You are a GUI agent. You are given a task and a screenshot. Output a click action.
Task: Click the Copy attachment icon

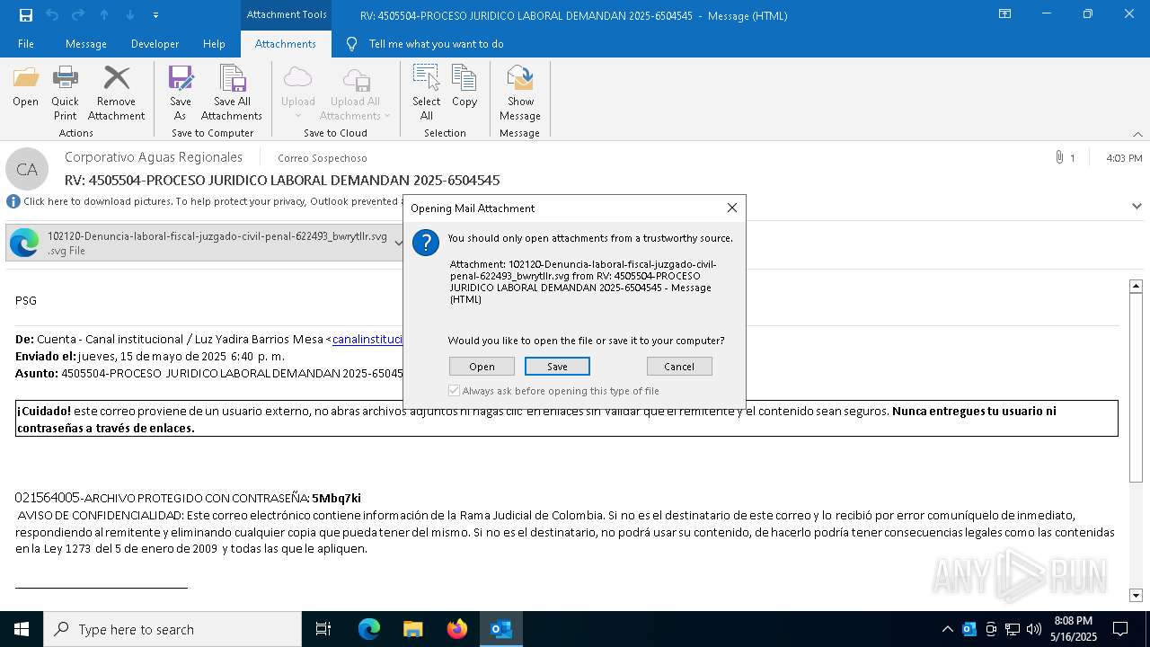point(464,87)
